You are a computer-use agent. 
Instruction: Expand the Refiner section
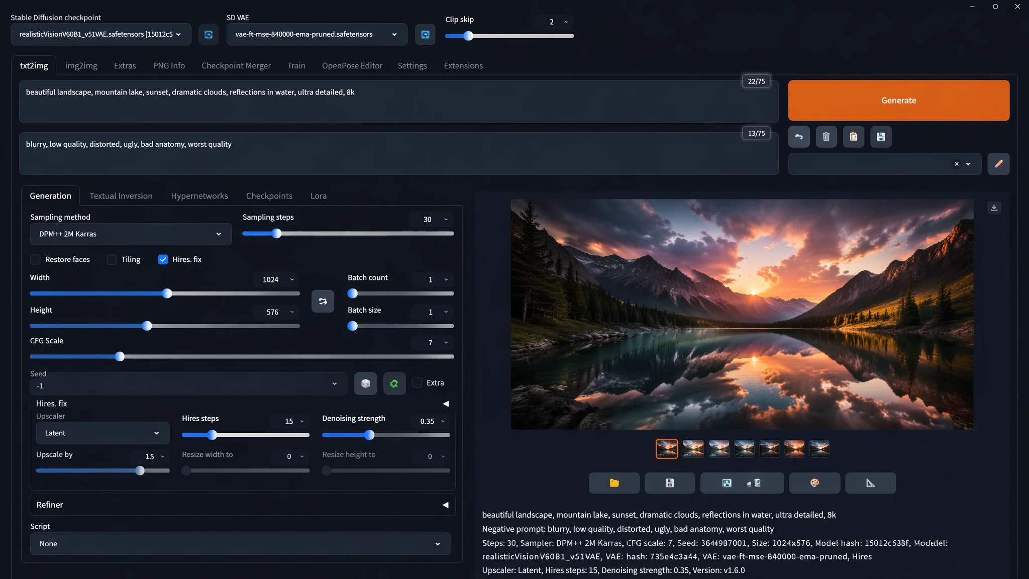pyautogui.click(x=243, y=505)
